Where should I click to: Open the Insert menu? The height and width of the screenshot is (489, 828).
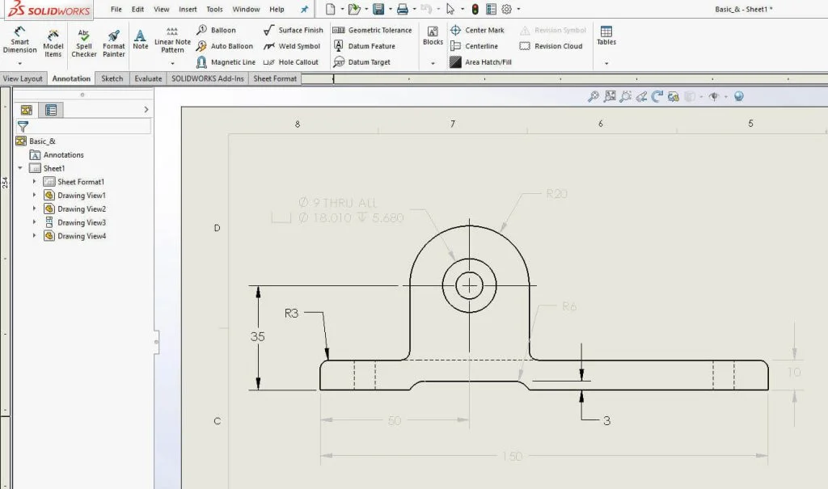(188, 10)
